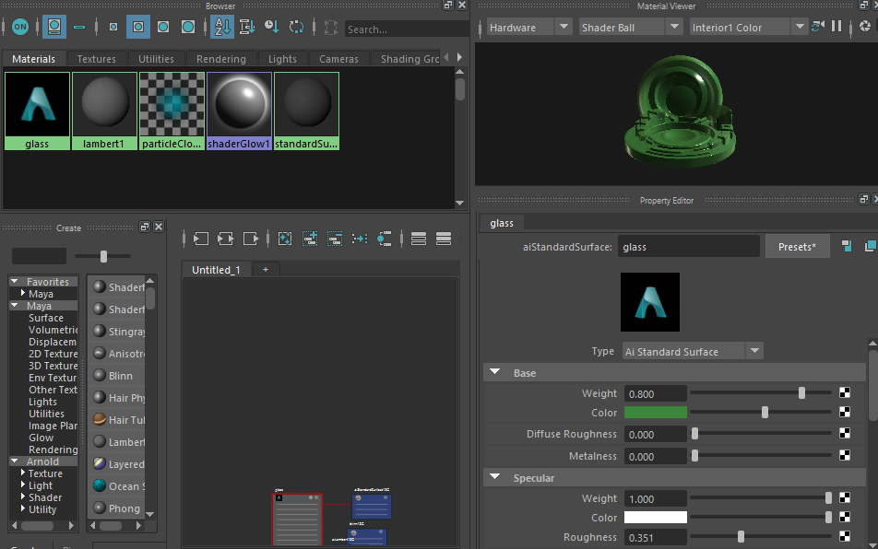Add selected nodes to graph icon
The width and height of the screenshot is (878, 549).
point(310,239)
